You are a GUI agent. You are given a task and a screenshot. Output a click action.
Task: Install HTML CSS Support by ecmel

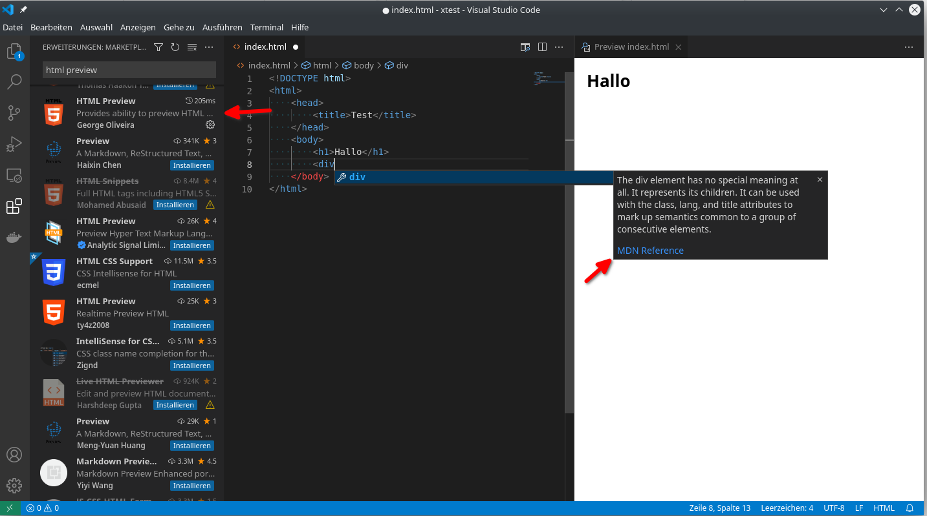tap(192, 285)
